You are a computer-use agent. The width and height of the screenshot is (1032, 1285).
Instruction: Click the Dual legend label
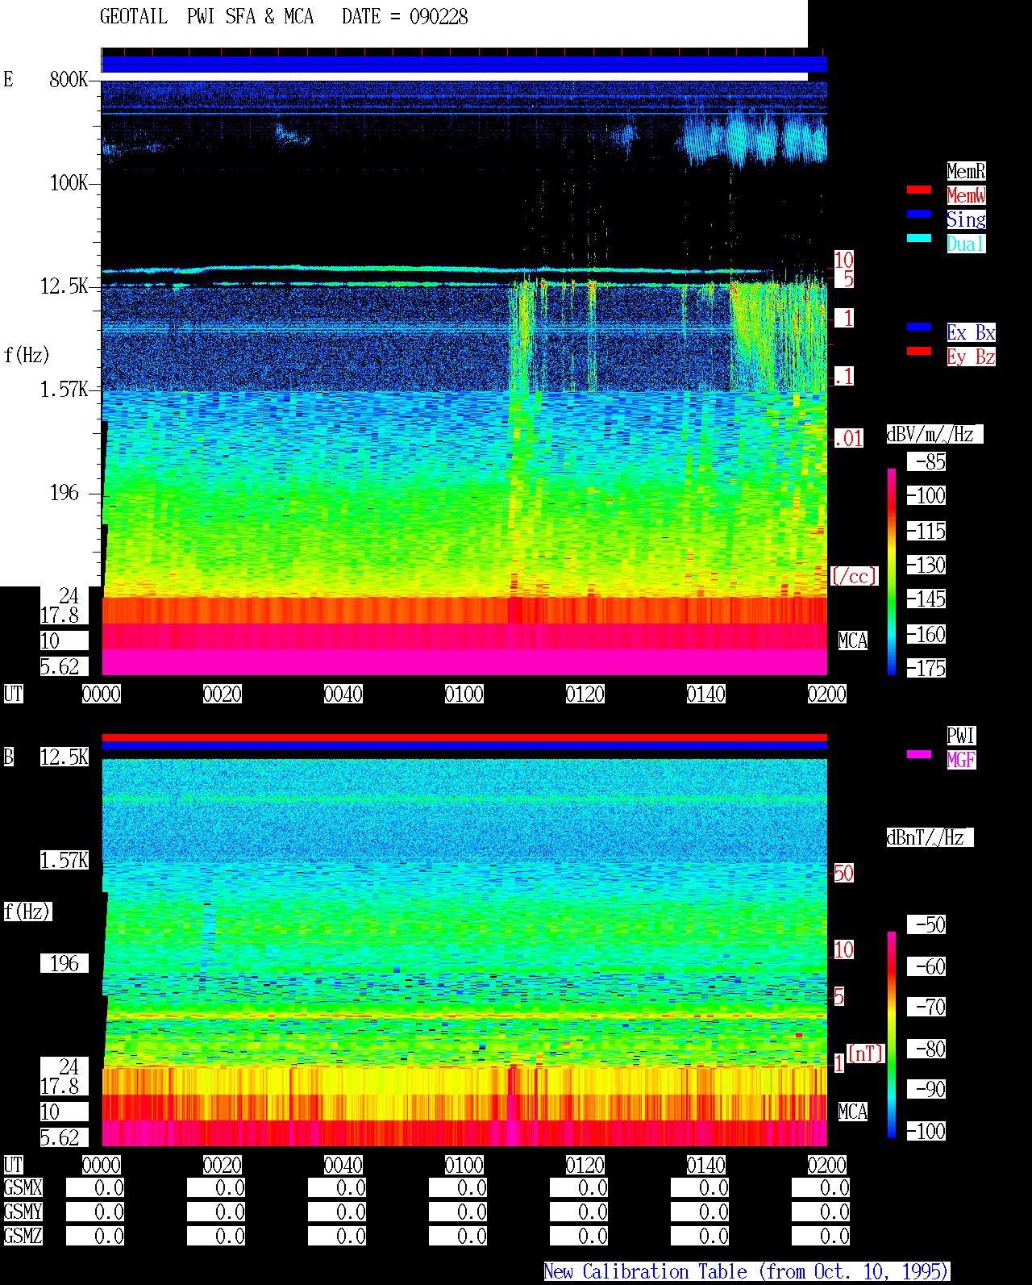(x=966, y=244)
